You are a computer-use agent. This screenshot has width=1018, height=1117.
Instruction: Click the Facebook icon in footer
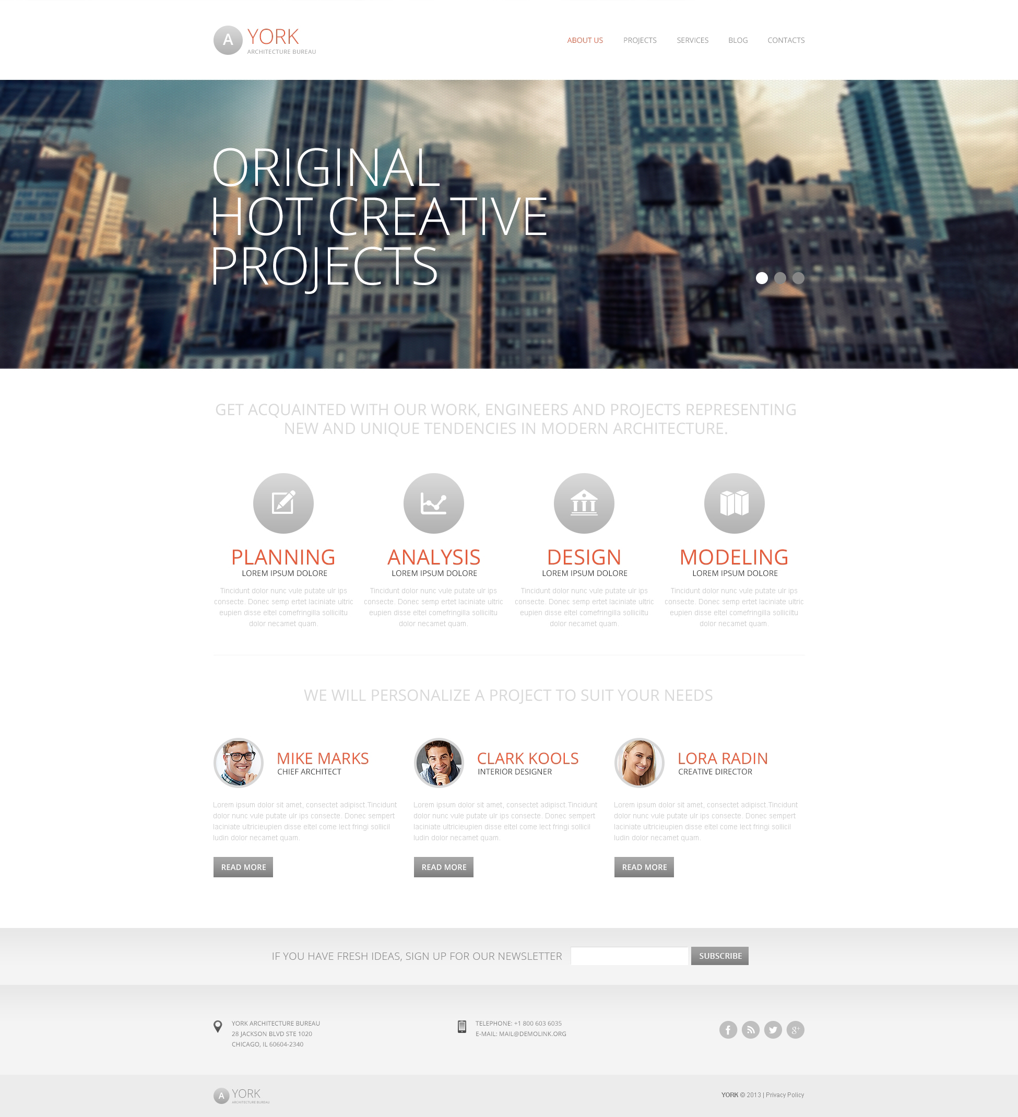728,1029
